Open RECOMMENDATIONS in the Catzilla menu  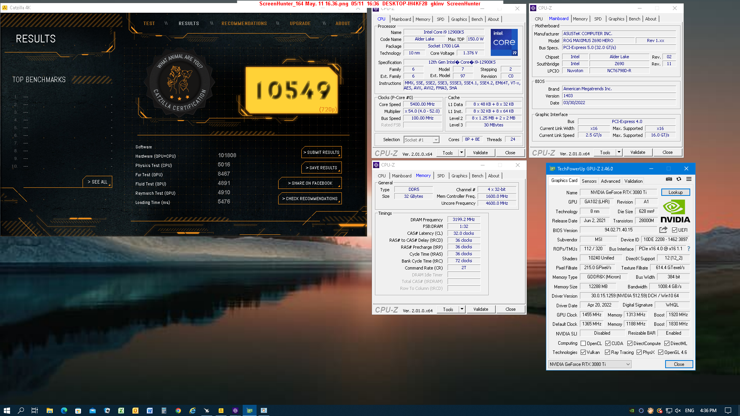tap(244, 24)
